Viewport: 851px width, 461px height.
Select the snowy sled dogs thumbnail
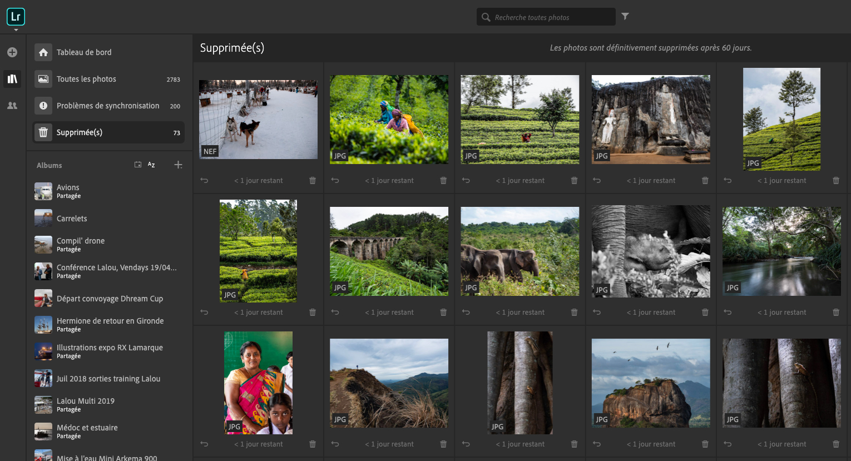click(x=258, y=120)
